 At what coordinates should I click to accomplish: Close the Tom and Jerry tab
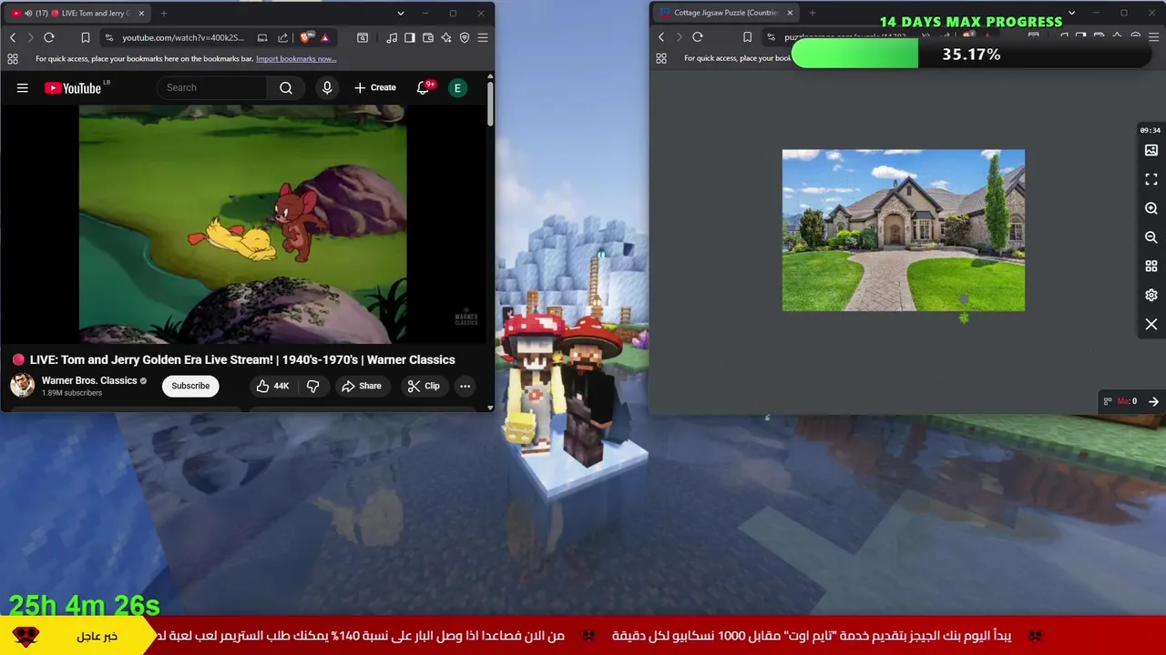(141, 14)
